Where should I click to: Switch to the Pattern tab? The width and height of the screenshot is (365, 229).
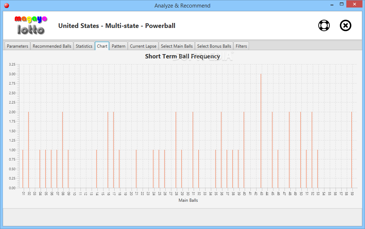click(119, 46)
